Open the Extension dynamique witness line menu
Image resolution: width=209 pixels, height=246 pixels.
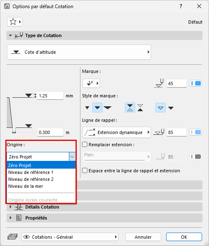pyautogui.click(x=117, y=132)
